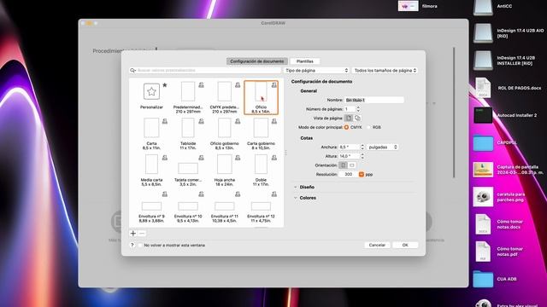The height and width of the screenshot is (307, 547).
Task: Open 'Todos los tamaños de página' dropdown
Action: tap(385, 70)
